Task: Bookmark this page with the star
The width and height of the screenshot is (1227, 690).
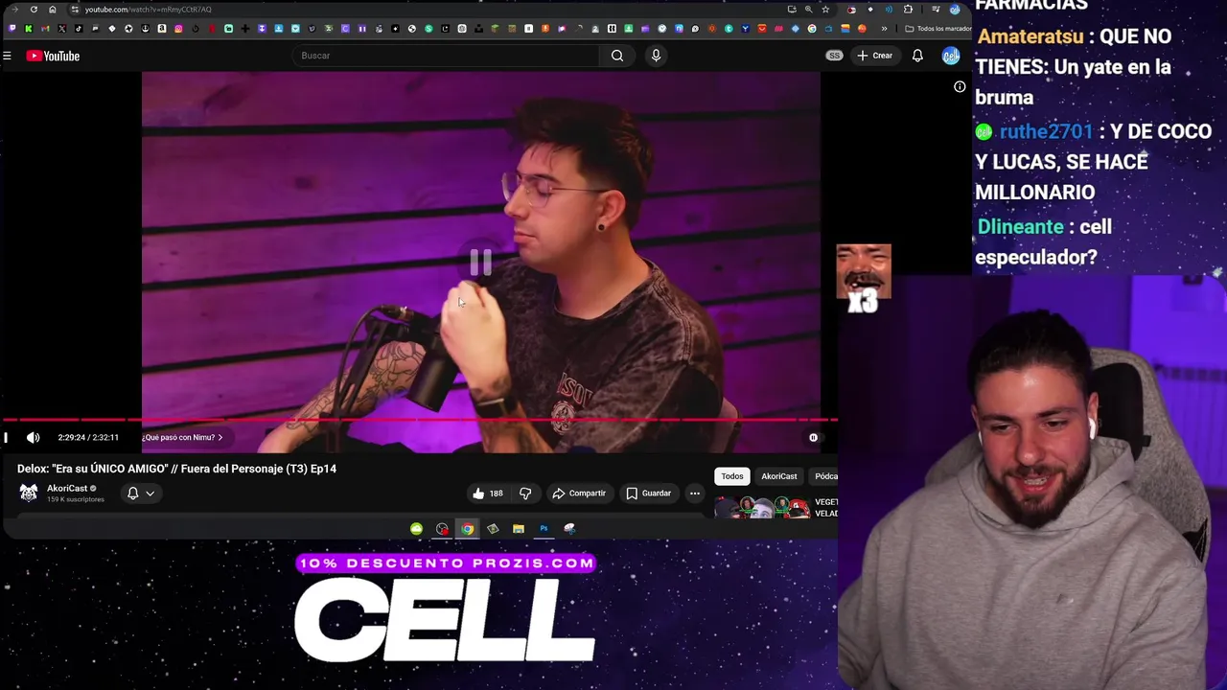Action: tap(825, 10)
